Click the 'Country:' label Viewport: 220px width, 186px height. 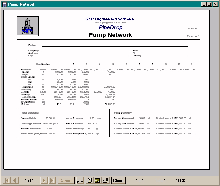tap(137, 56)
